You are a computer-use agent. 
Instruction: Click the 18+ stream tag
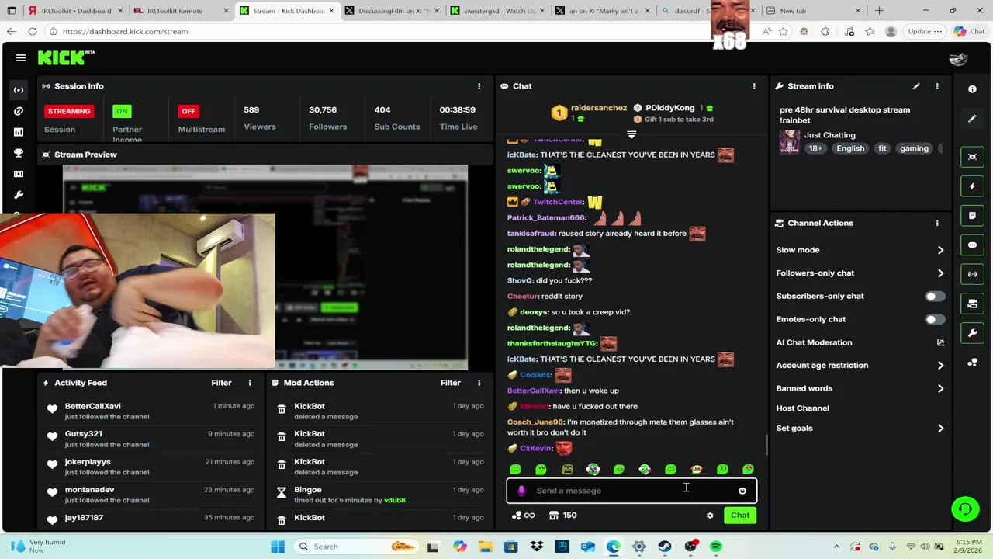tap(815, 148)
